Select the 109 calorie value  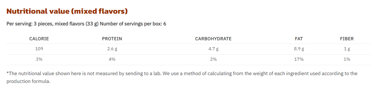39,49
